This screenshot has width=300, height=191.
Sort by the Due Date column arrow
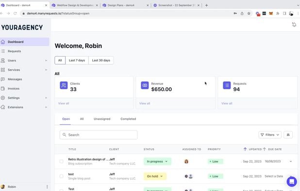[x=264, y=149]
